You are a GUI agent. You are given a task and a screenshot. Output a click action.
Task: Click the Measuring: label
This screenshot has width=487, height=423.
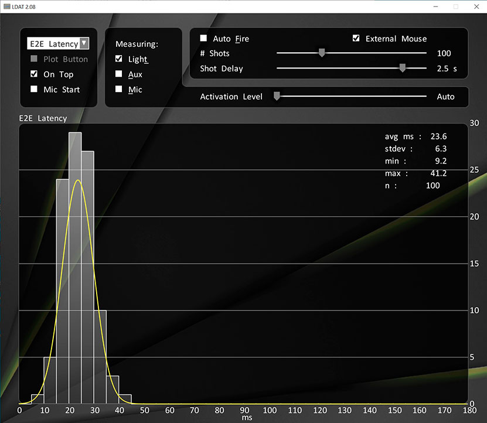click(x=137, y=44)
